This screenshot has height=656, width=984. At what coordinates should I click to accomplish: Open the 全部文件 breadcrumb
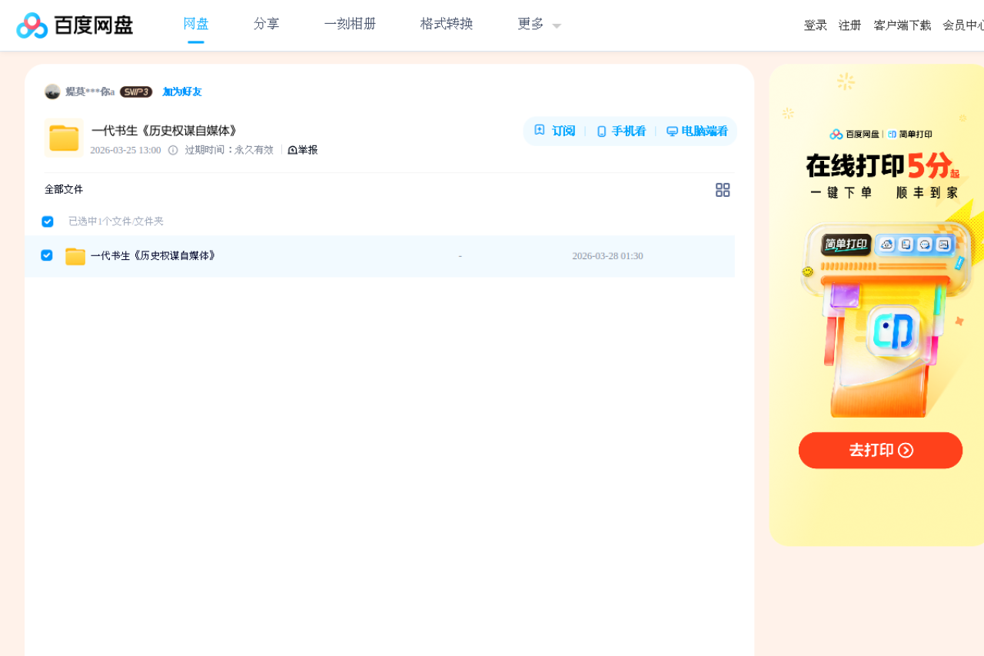(x=64, y=189)
